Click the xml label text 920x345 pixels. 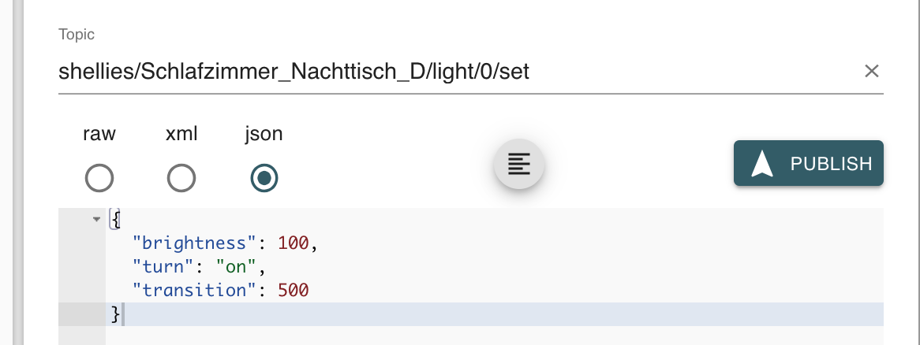coord(181,134)
